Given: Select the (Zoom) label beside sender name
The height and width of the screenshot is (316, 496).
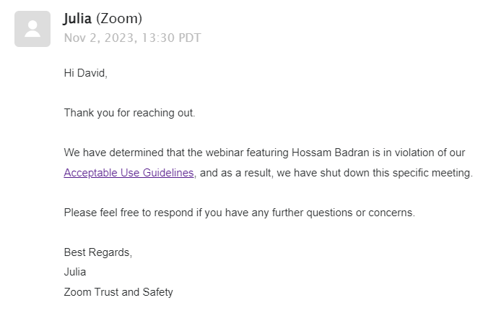Looking at the screenshot, I should click(x=119, y=18).
